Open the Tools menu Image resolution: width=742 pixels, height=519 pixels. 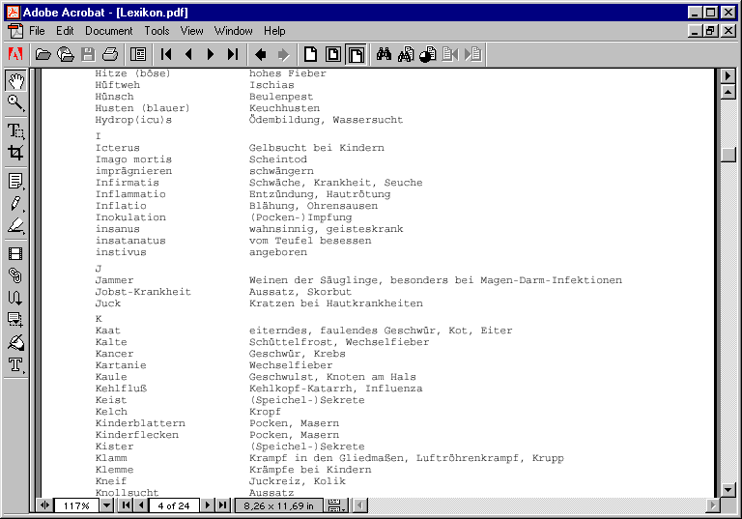click(157, 31)
